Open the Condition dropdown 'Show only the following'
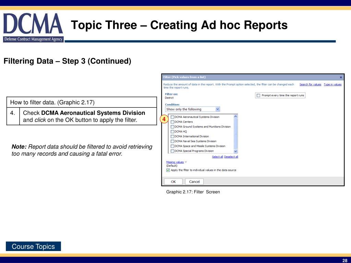Screen dimensions: 351x263 [193, 109]
